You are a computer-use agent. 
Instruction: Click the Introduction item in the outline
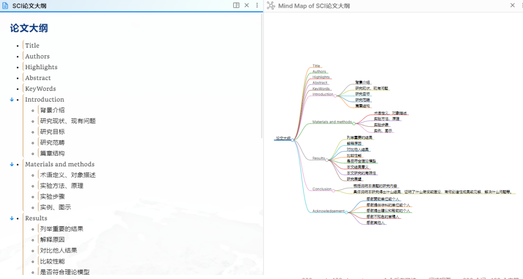click(x=45, y=100)
